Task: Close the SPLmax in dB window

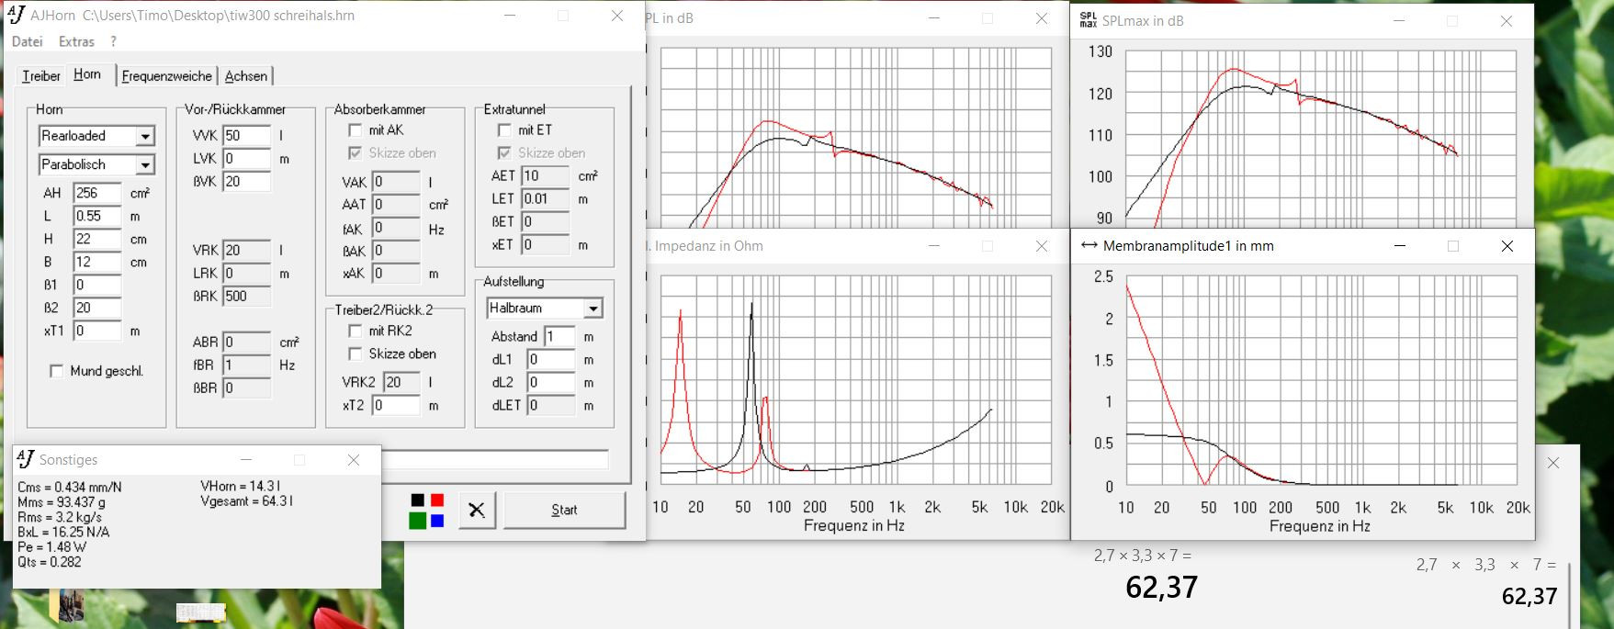Action: (x=1507, y=20)
